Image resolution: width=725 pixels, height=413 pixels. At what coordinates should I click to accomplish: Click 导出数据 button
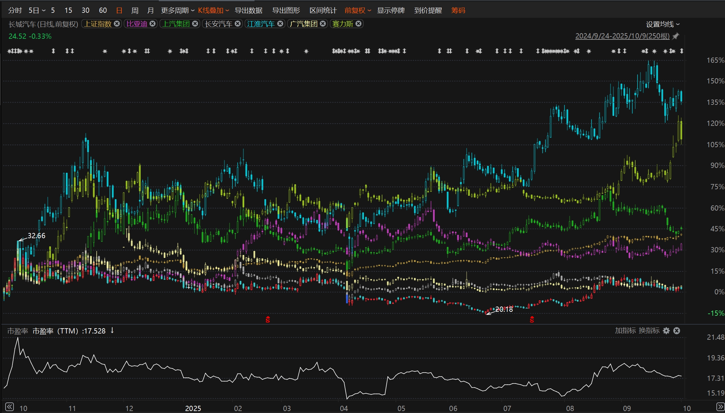click(x=249, y=11)
